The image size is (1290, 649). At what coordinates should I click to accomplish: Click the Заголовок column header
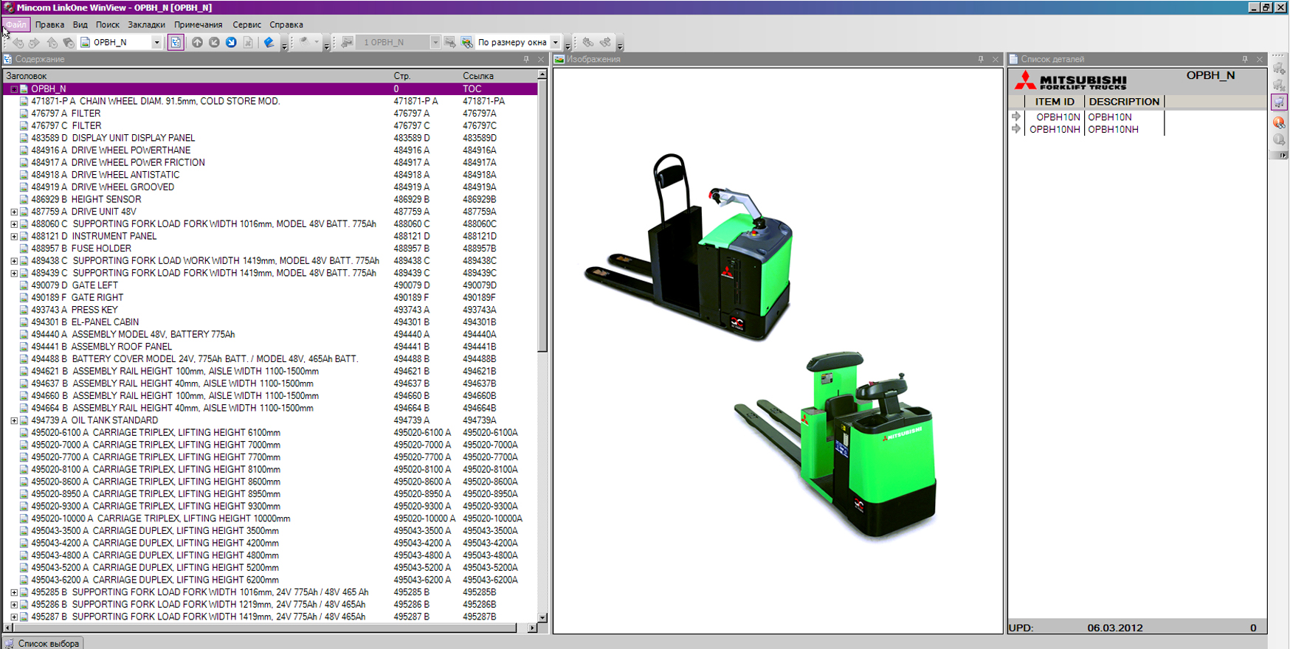(x=27, y=76)
